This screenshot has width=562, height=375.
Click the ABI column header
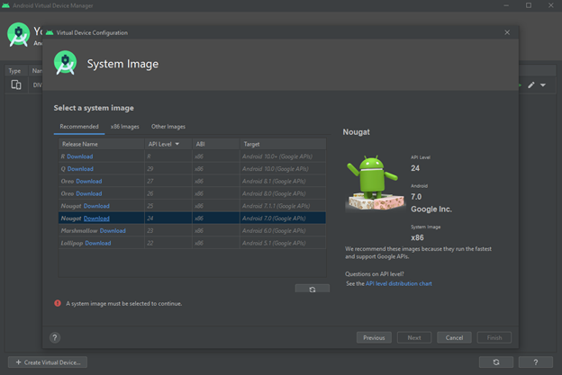(x=216, y=144)
